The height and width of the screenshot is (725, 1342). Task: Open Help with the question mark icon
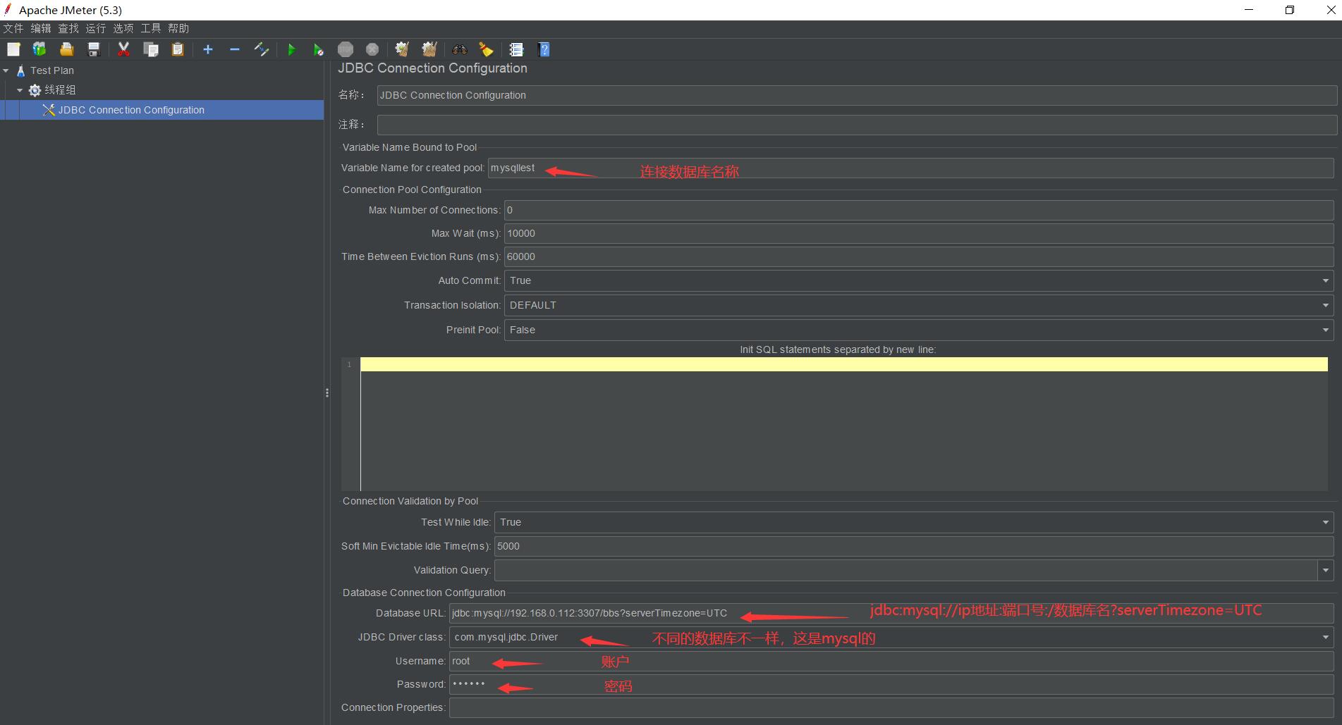544,49
